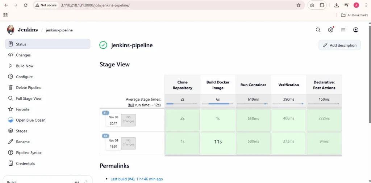Click the Add description button
The height and width of the screenshot is (183, 371).
339,45
